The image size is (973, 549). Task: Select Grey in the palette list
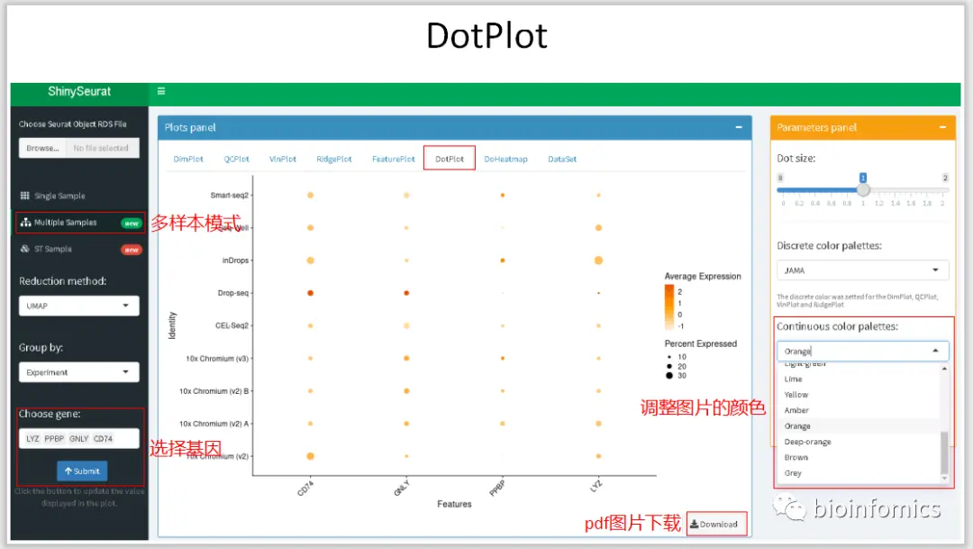coord(859,472)
